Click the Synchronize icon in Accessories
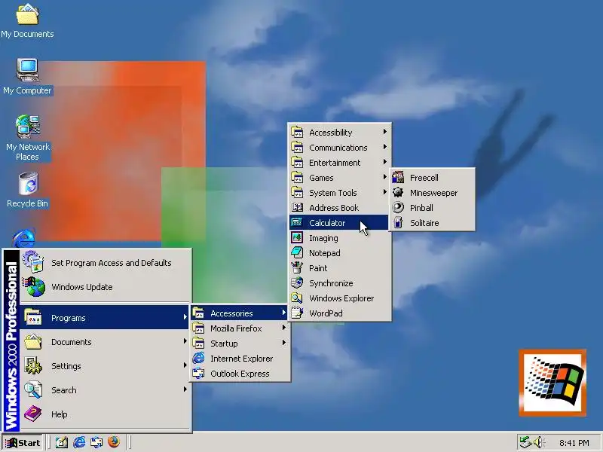603x452 pixels. [x=297, y=282]
